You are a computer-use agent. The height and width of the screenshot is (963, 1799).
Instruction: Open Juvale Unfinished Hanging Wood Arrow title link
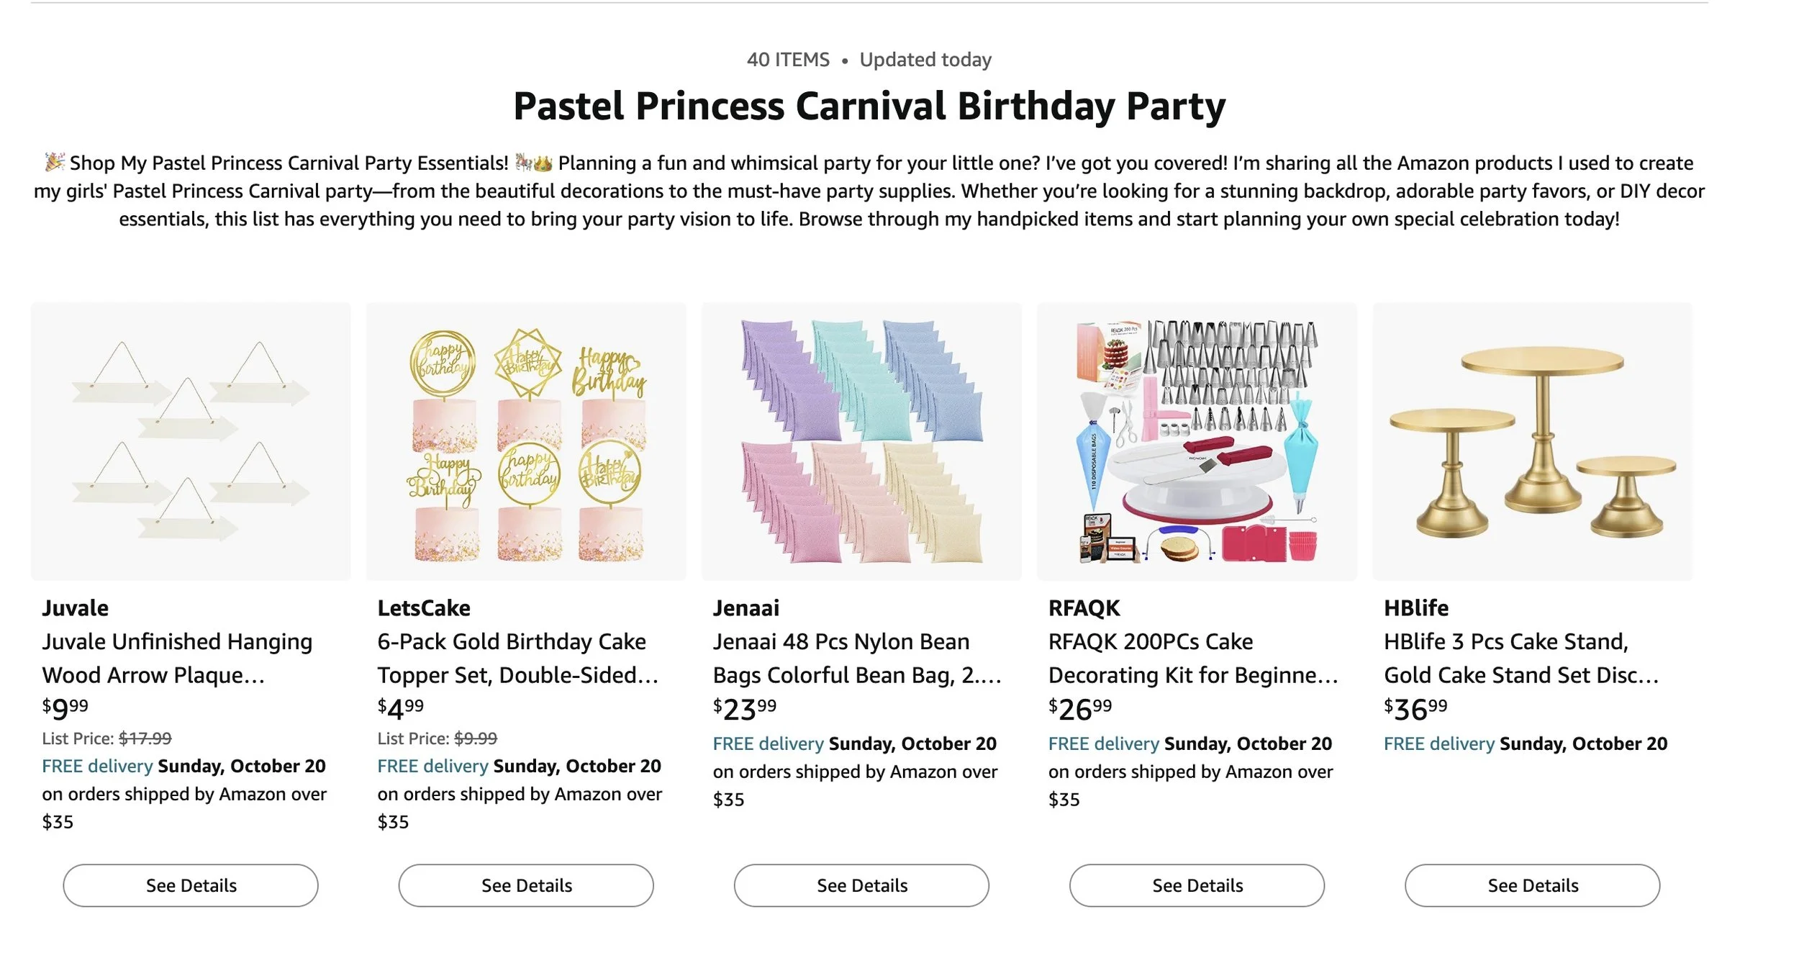click(x=177, y=658)
